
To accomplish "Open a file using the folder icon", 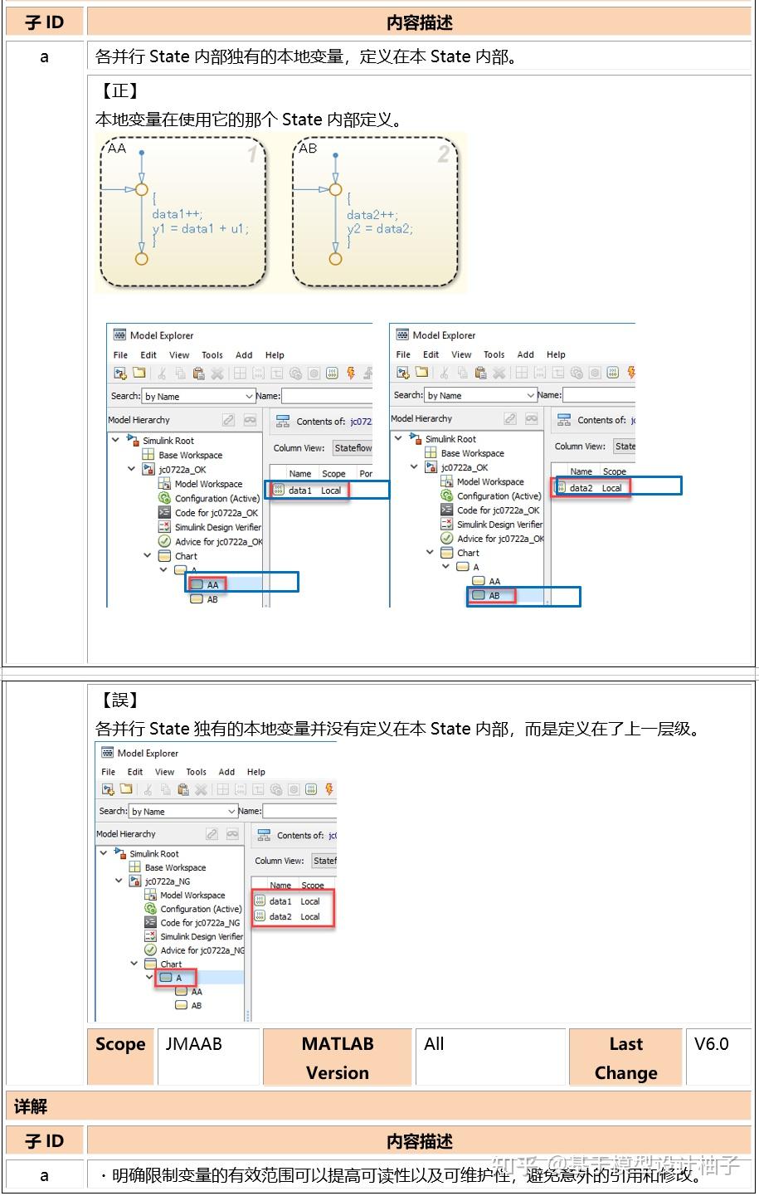I will [141, 373].
